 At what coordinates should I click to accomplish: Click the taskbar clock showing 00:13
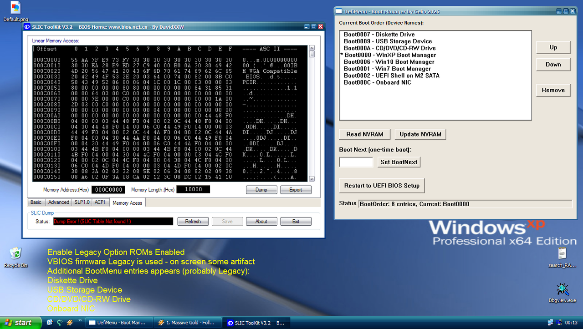click(571, 323)
